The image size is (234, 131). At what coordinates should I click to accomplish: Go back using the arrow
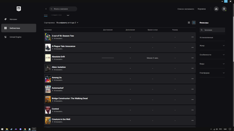46,9
